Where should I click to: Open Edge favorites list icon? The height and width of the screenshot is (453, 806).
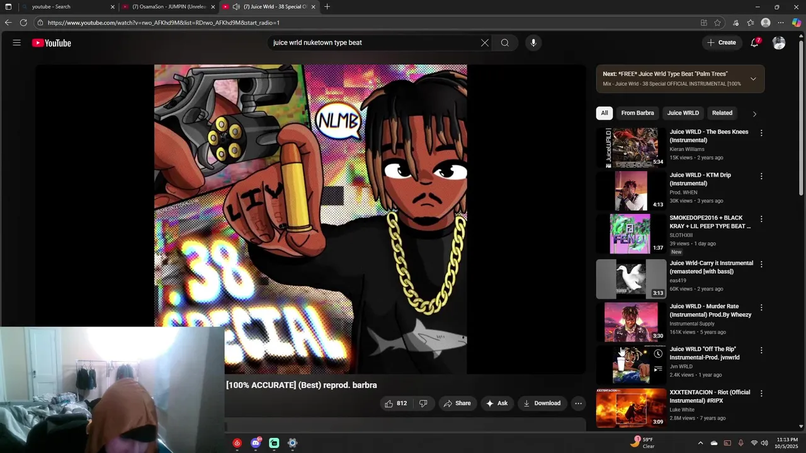click(x=751, y=23)
